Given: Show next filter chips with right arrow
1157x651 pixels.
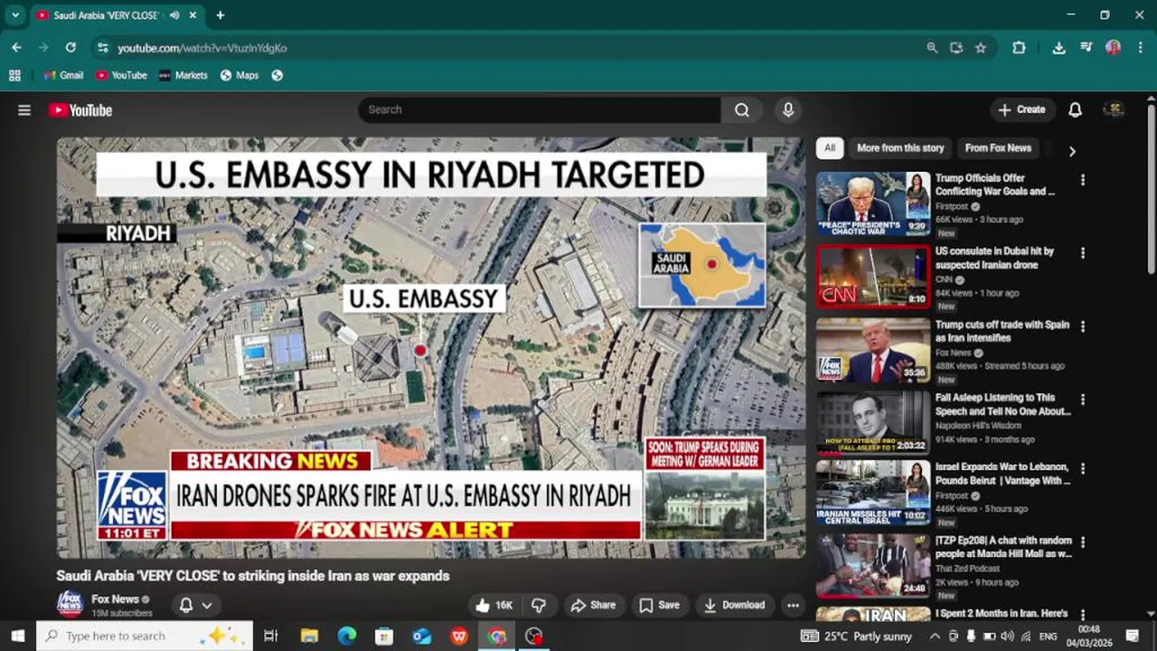Looking at the screenshot, I should coord(1072,151).
